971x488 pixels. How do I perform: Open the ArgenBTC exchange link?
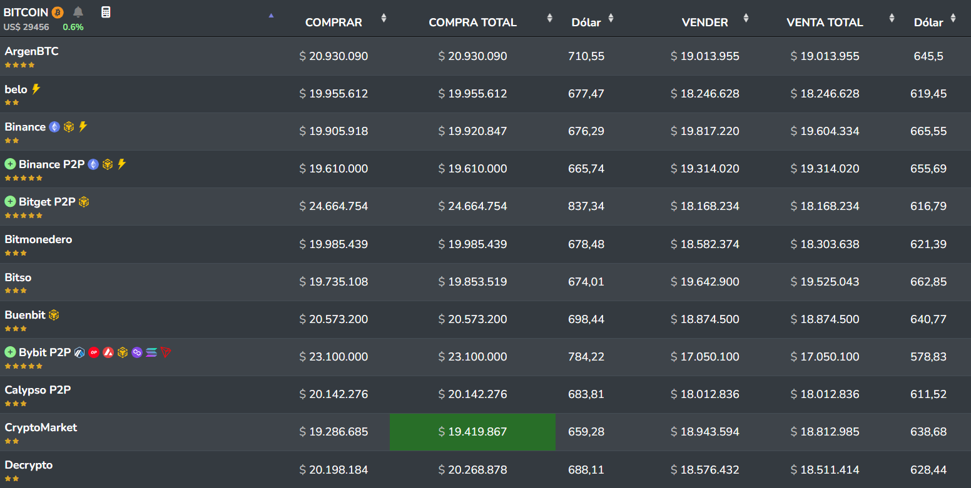pyautogui.click(x=32, y=51)
